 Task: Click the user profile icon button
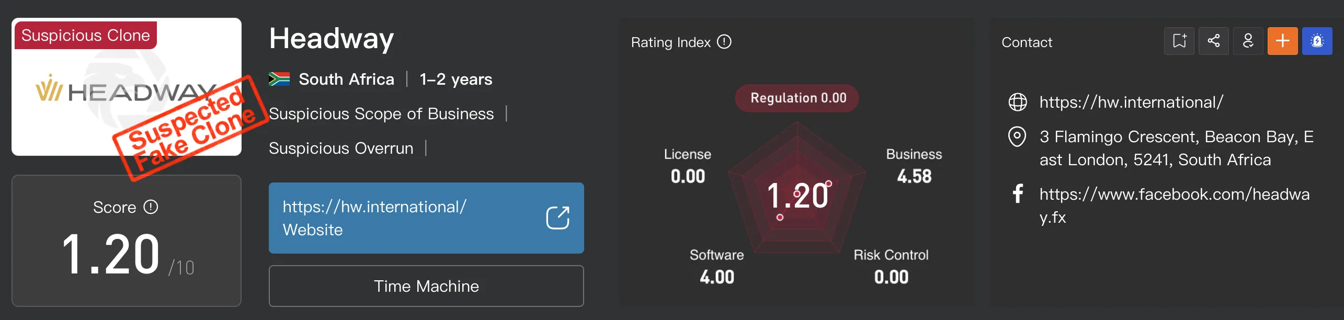coord(1248,41)
